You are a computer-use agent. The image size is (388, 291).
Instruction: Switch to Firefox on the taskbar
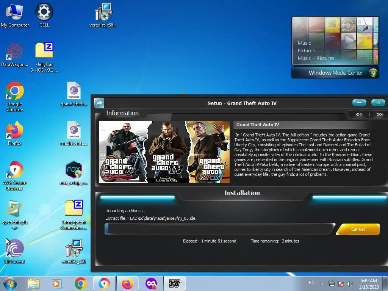click(x=127, y=283)
